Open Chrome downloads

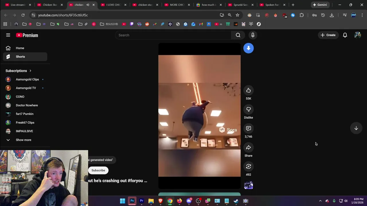click(332, 15)
